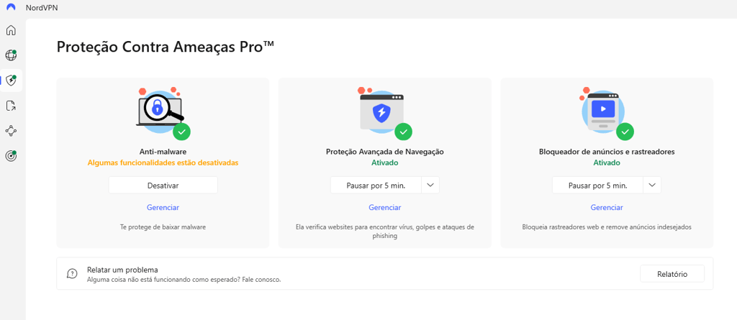
Task: Open Gerenciar link under Proteção Avançada de Navegação
Action: 385,207
